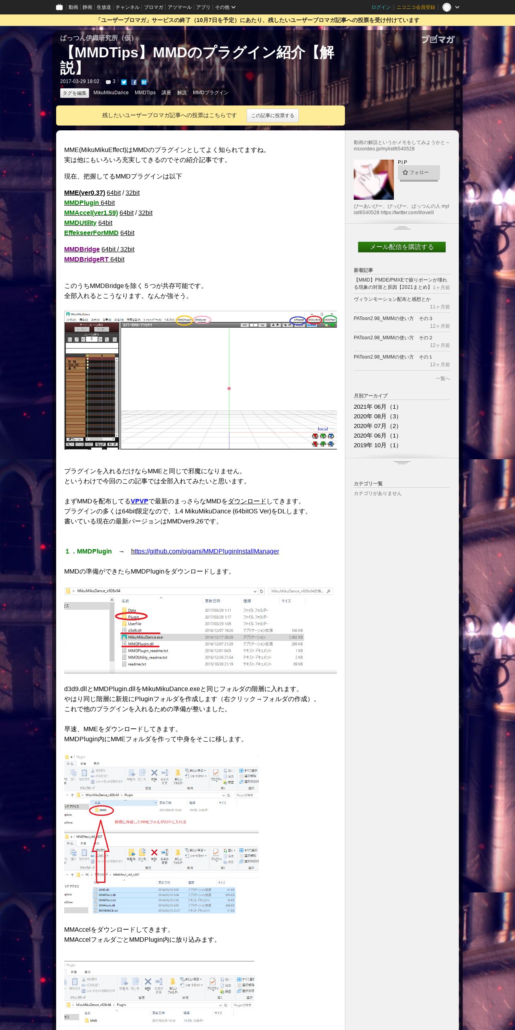This screenshot has width=515, height=1030.
Task: Open the MMDプラグイン tag
Action: pyautogui.click(x=211, y=93)
